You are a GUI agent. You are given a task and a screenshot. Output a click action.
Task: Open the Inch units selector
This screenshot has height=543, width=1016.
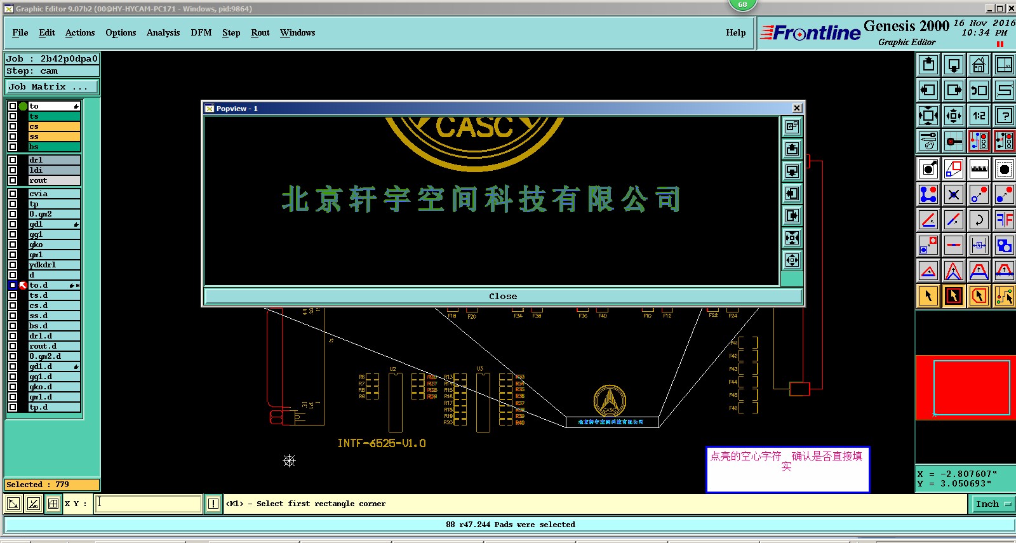tap(993, 504)
